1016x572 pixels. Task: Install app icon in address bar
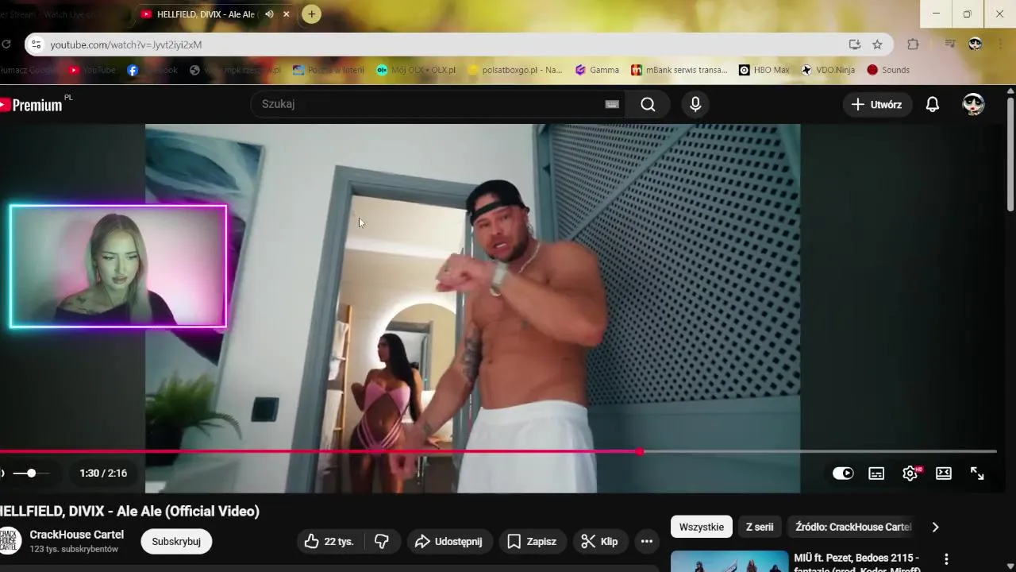[854, 44]
